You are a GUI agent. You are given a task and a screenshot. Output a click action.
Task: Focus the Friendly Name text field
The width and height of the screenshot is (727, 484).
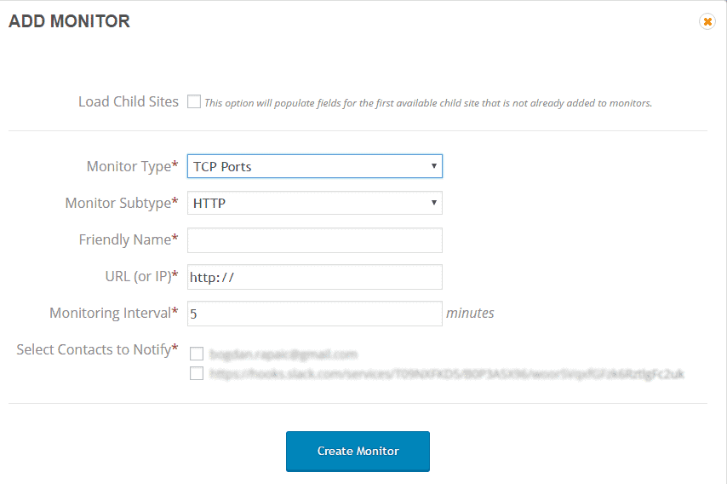click(315, 240)
